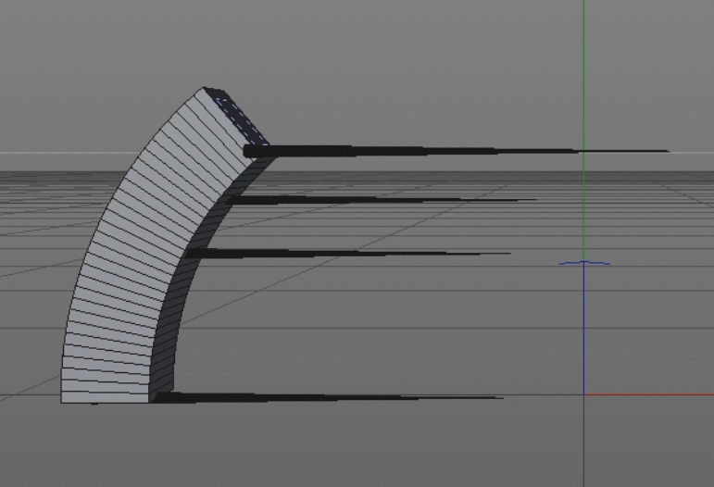Select the bottom black spike at floor level
714x487 pixels.
[328, 398]
